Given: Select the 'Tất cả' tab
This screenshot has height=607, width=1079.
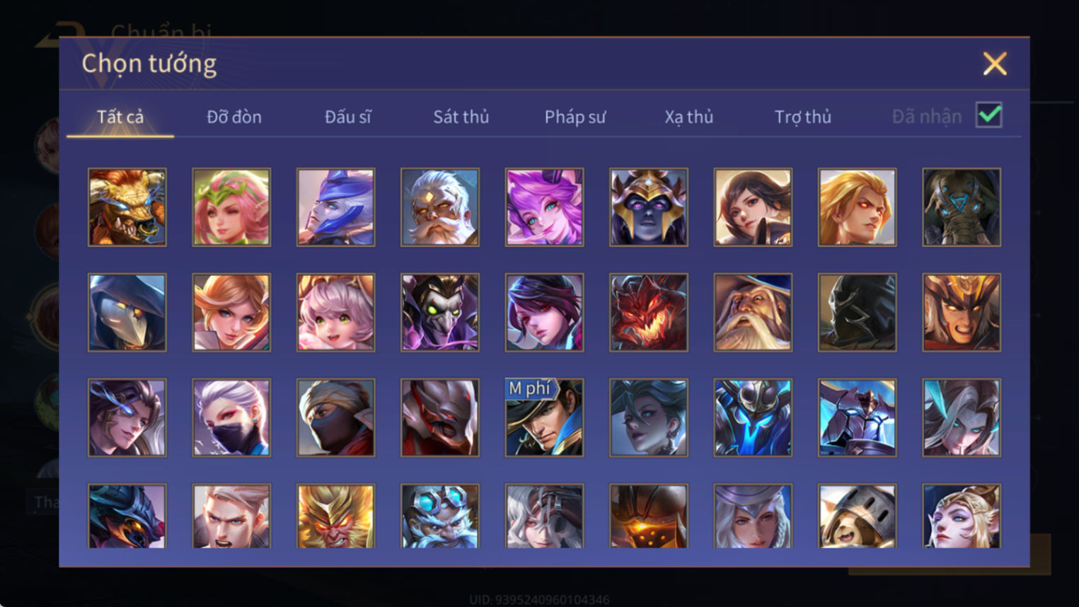Looking at the screenshot, I should tap(120, 117).
